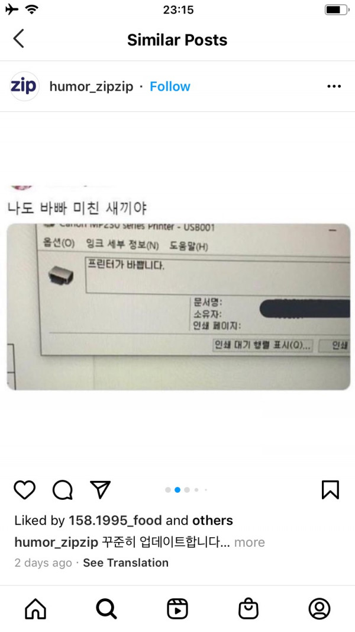Viewport: 355px width, 632px height.
Task: Open the humor_zipzip username in the post header
Action: pos(91,86)
